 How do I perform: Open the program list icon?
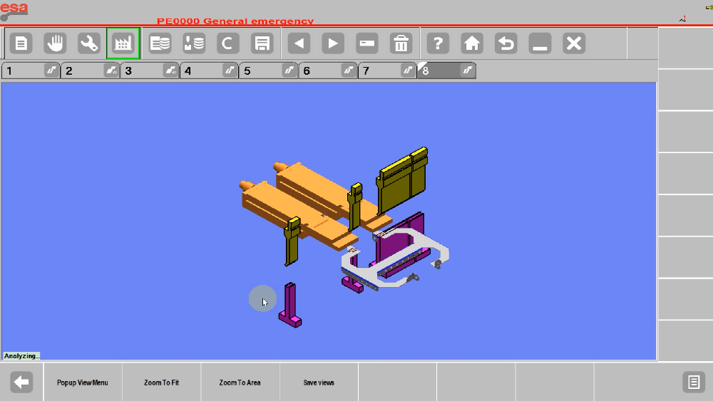pyautogui.click(x=160, y=43)
